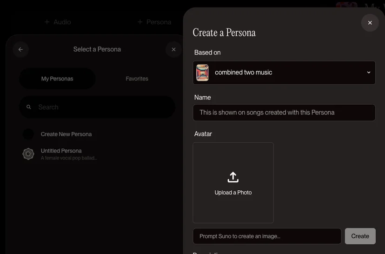Focus the persona Name input field
The width and height of the screenshot is (385, 254).
click(284, 113)
